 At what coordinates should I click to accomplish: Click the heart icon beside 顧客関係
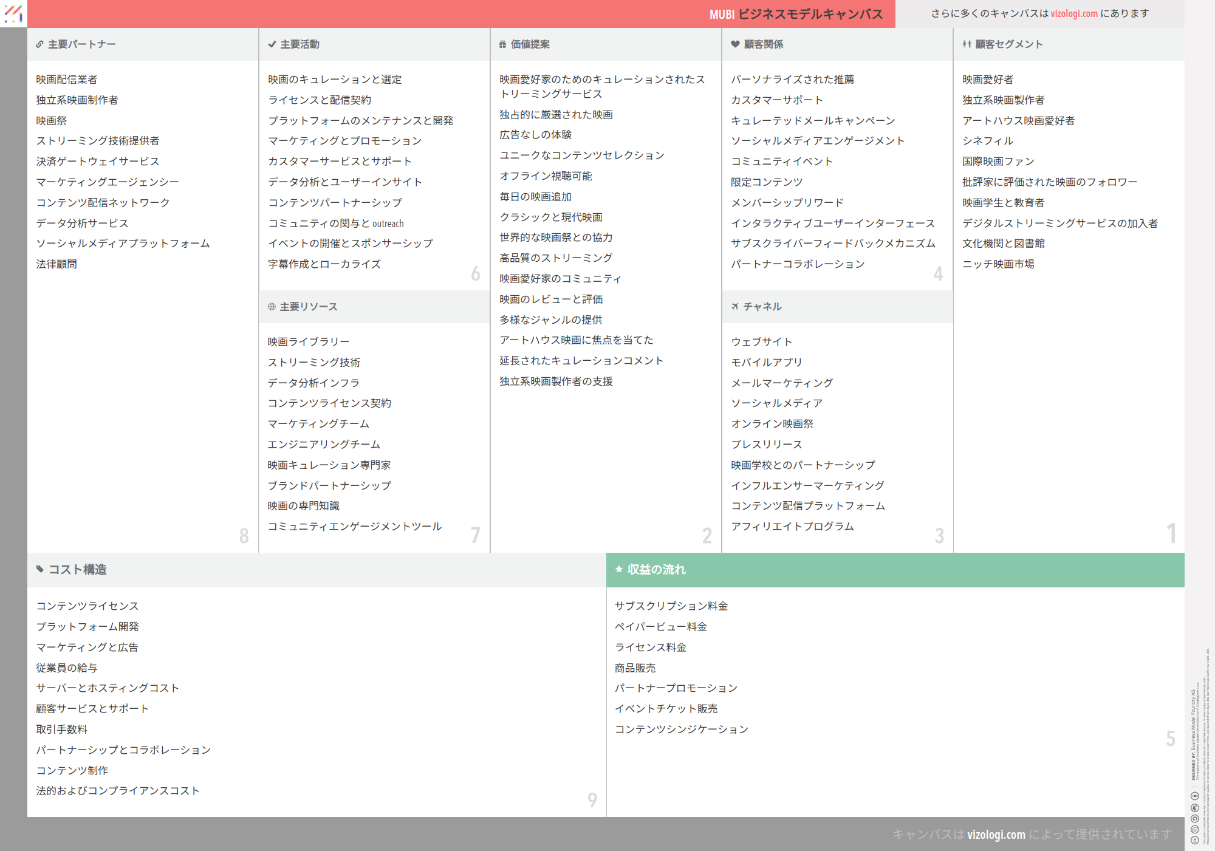(735, 44)
